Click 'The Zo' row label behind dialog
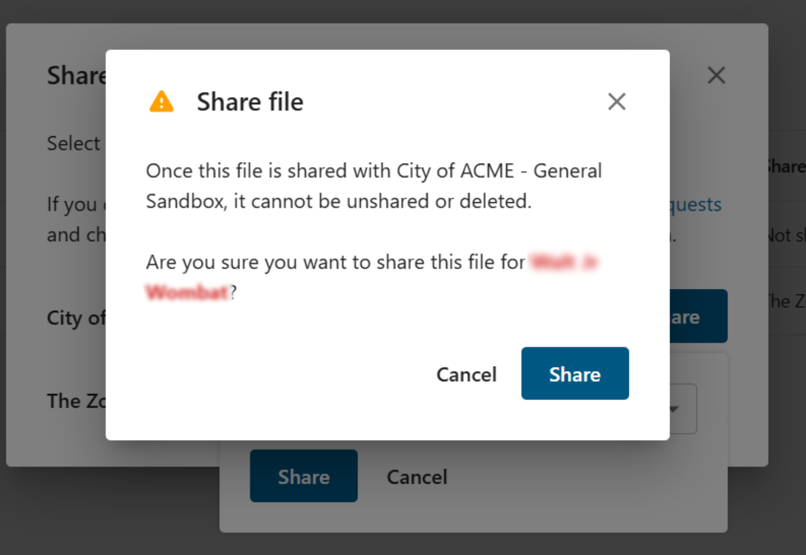This screenshot has height=555, width=806. coord(76,401)
